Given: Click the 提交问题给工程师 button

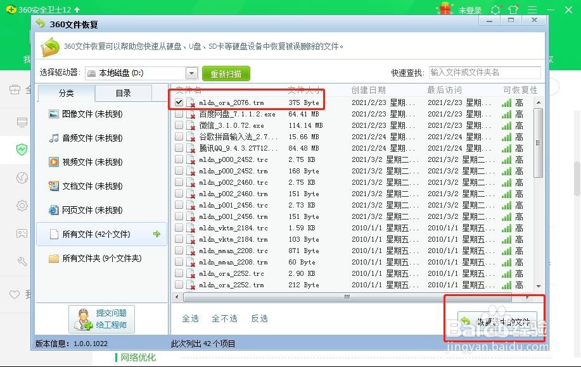Looking at the screenshot, I should [101, 319].
